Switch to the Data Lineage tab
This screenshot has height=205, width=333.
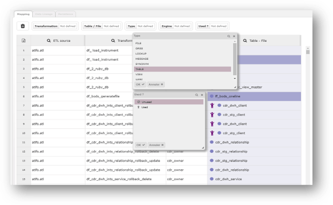click(x=44, y=14)
